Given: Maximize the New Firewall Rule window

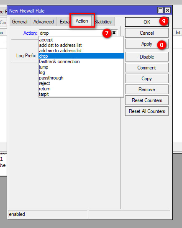Looking at the screenshot, I should click(x=161, y=10).
